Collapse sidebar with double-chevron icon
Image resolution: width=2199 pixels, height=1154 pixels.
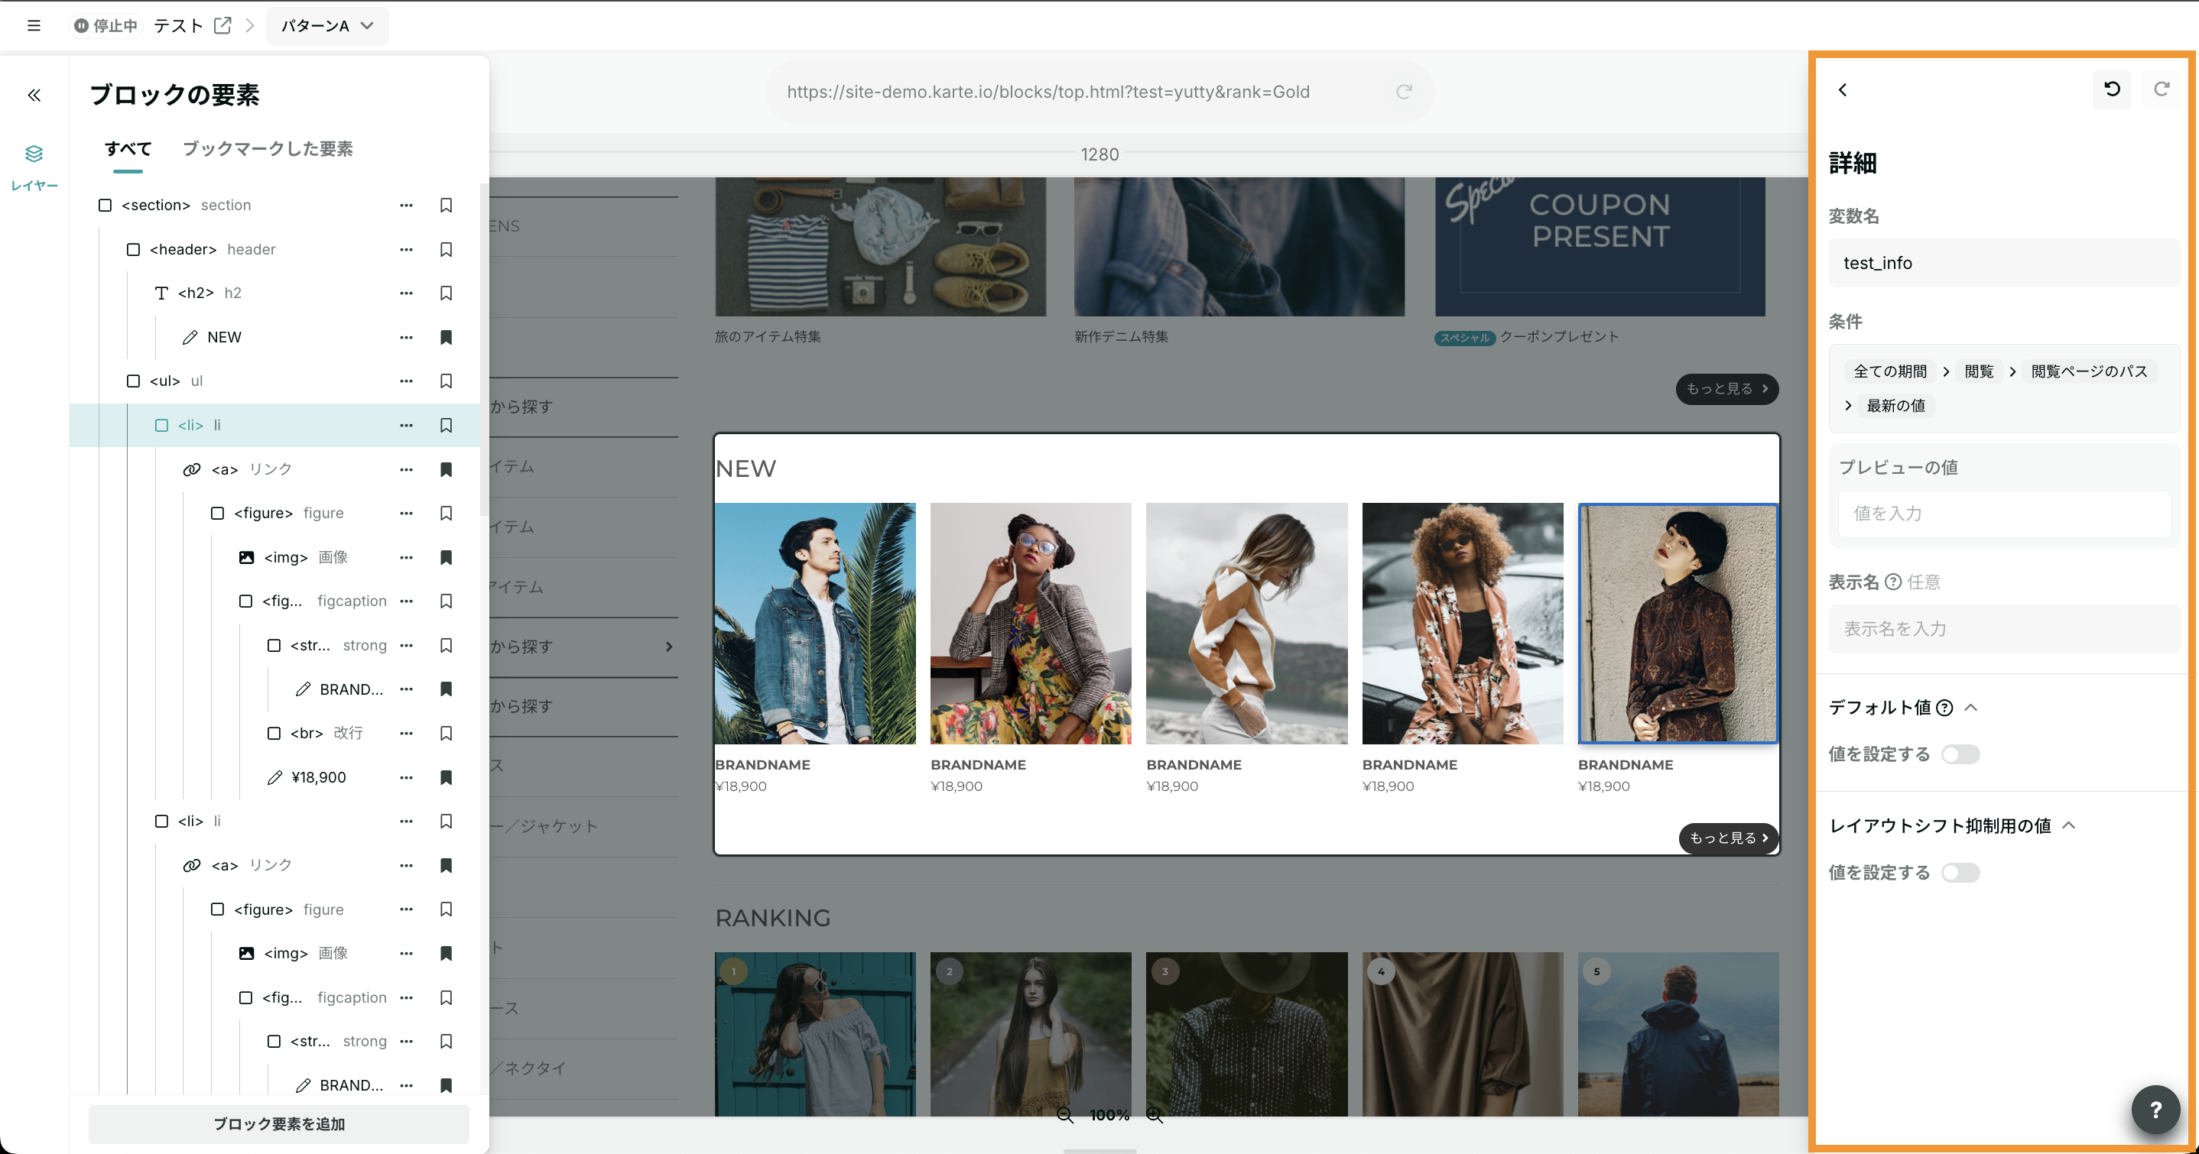point(34,95)
